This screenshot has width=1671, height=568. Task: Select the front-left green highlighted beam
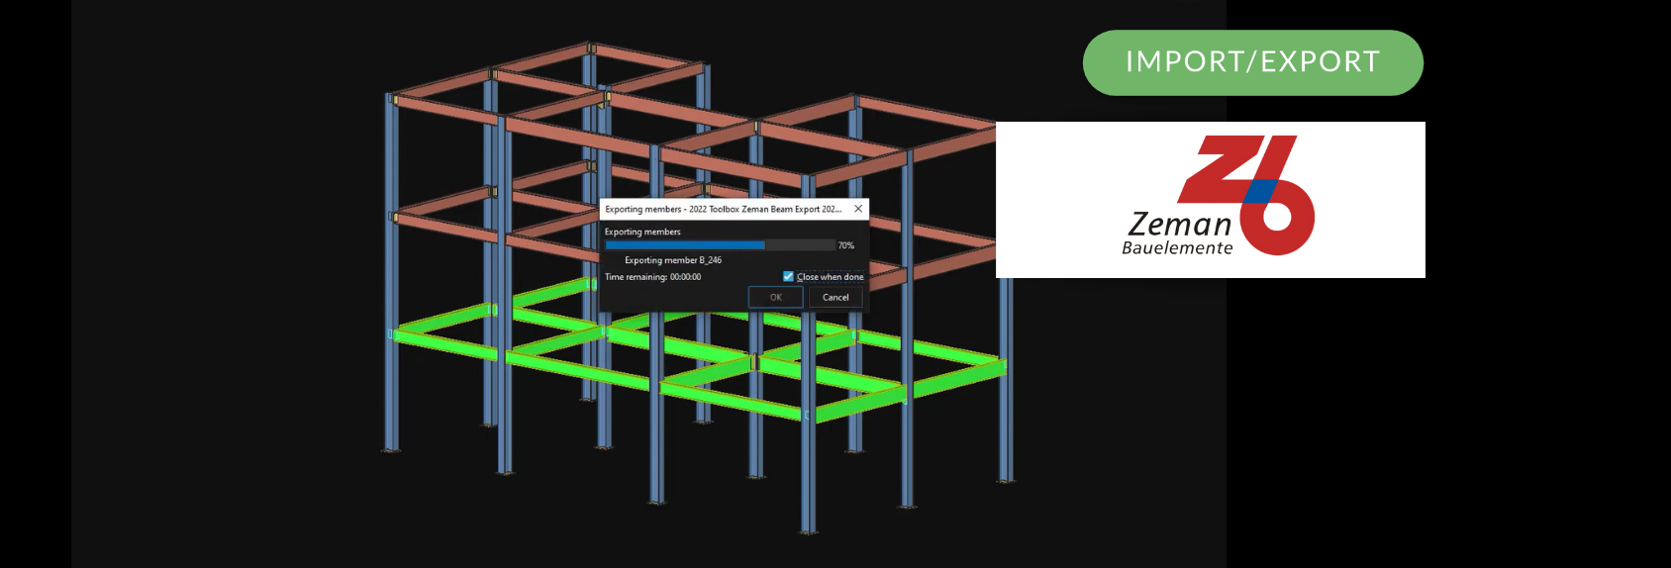(445, 341)
